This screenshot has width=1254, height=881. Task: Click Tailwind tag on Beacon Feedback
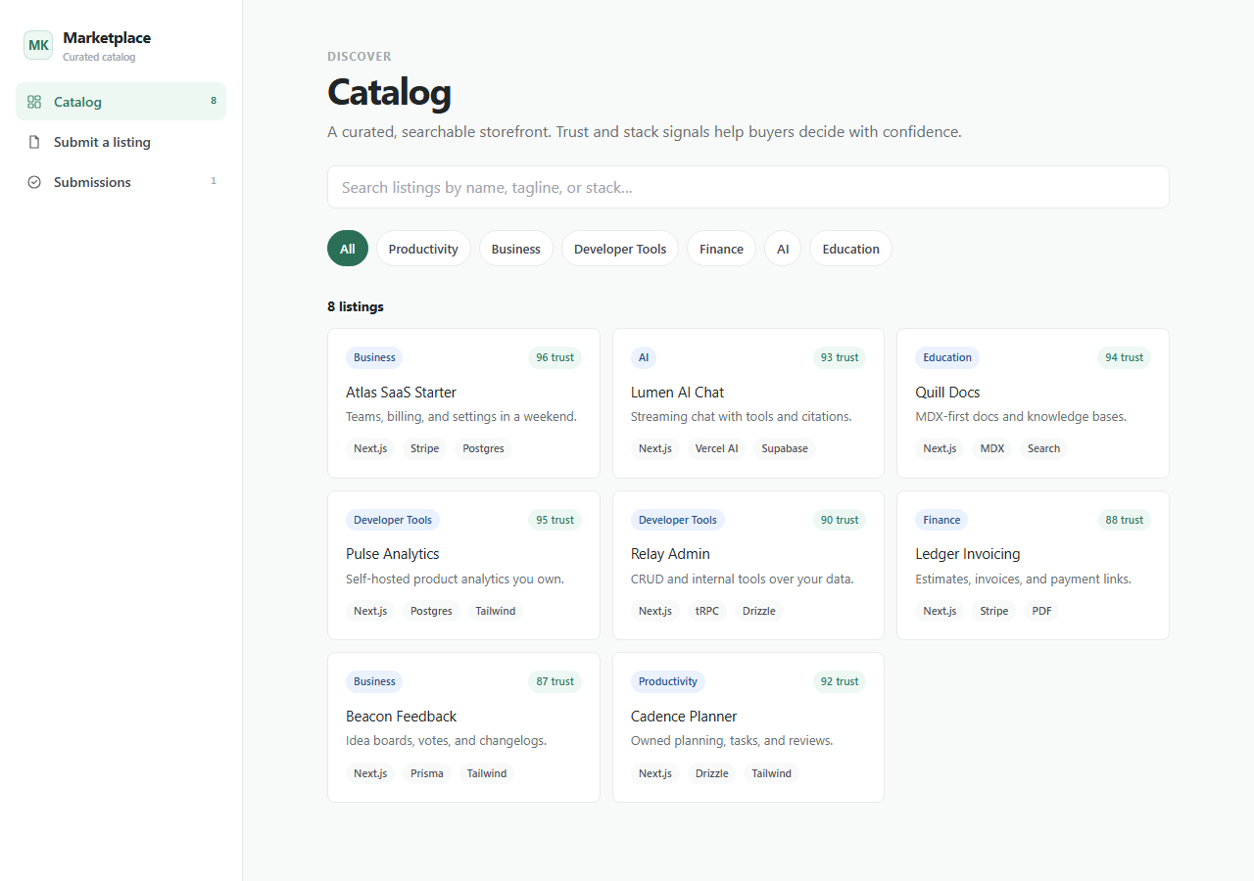point(487,773)
